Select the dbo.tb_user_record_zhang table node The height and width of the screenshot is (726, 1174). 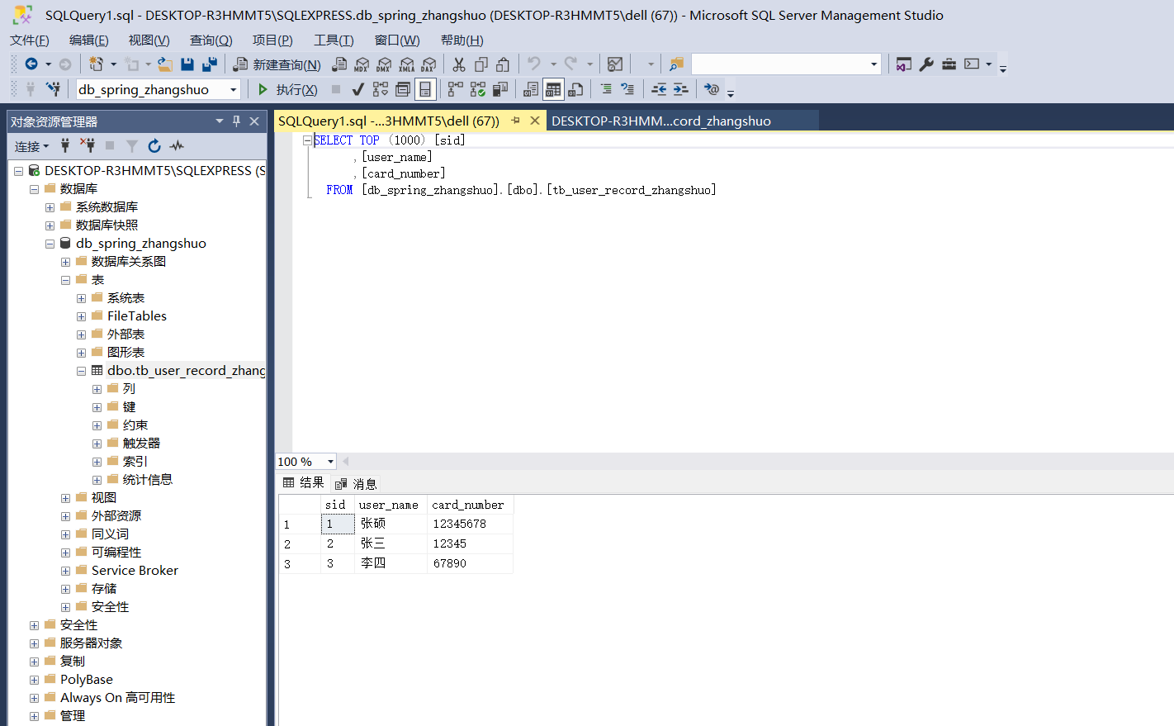click(x=186, y=371)
